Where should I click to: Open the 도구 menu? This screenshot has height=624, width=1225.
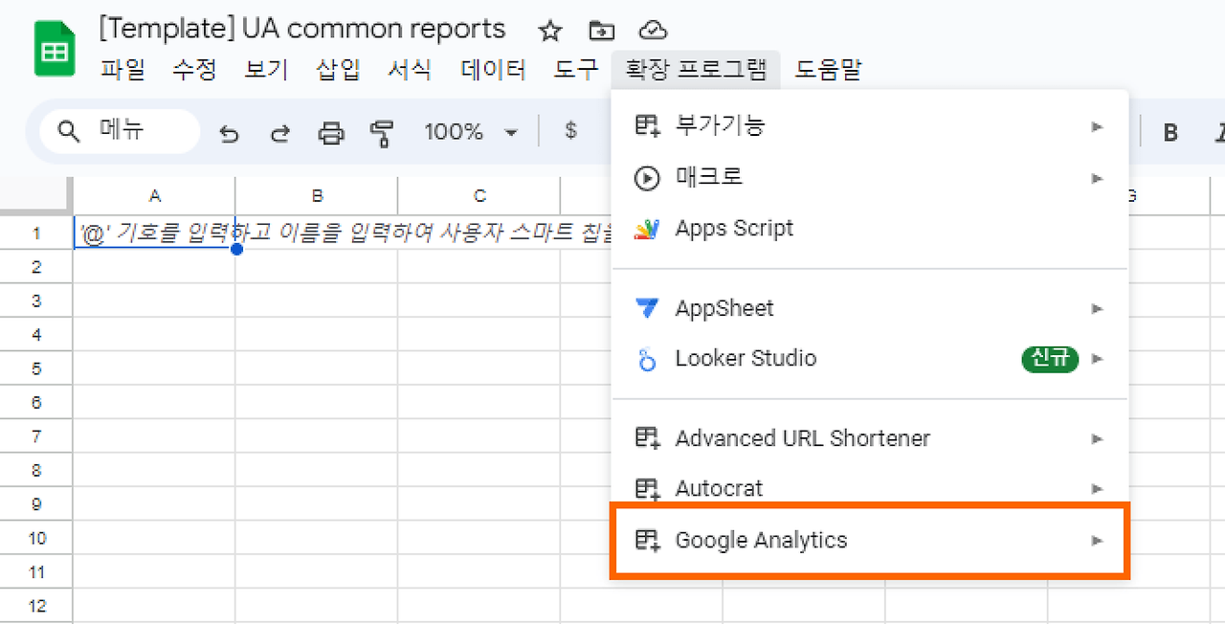[576, 69]
